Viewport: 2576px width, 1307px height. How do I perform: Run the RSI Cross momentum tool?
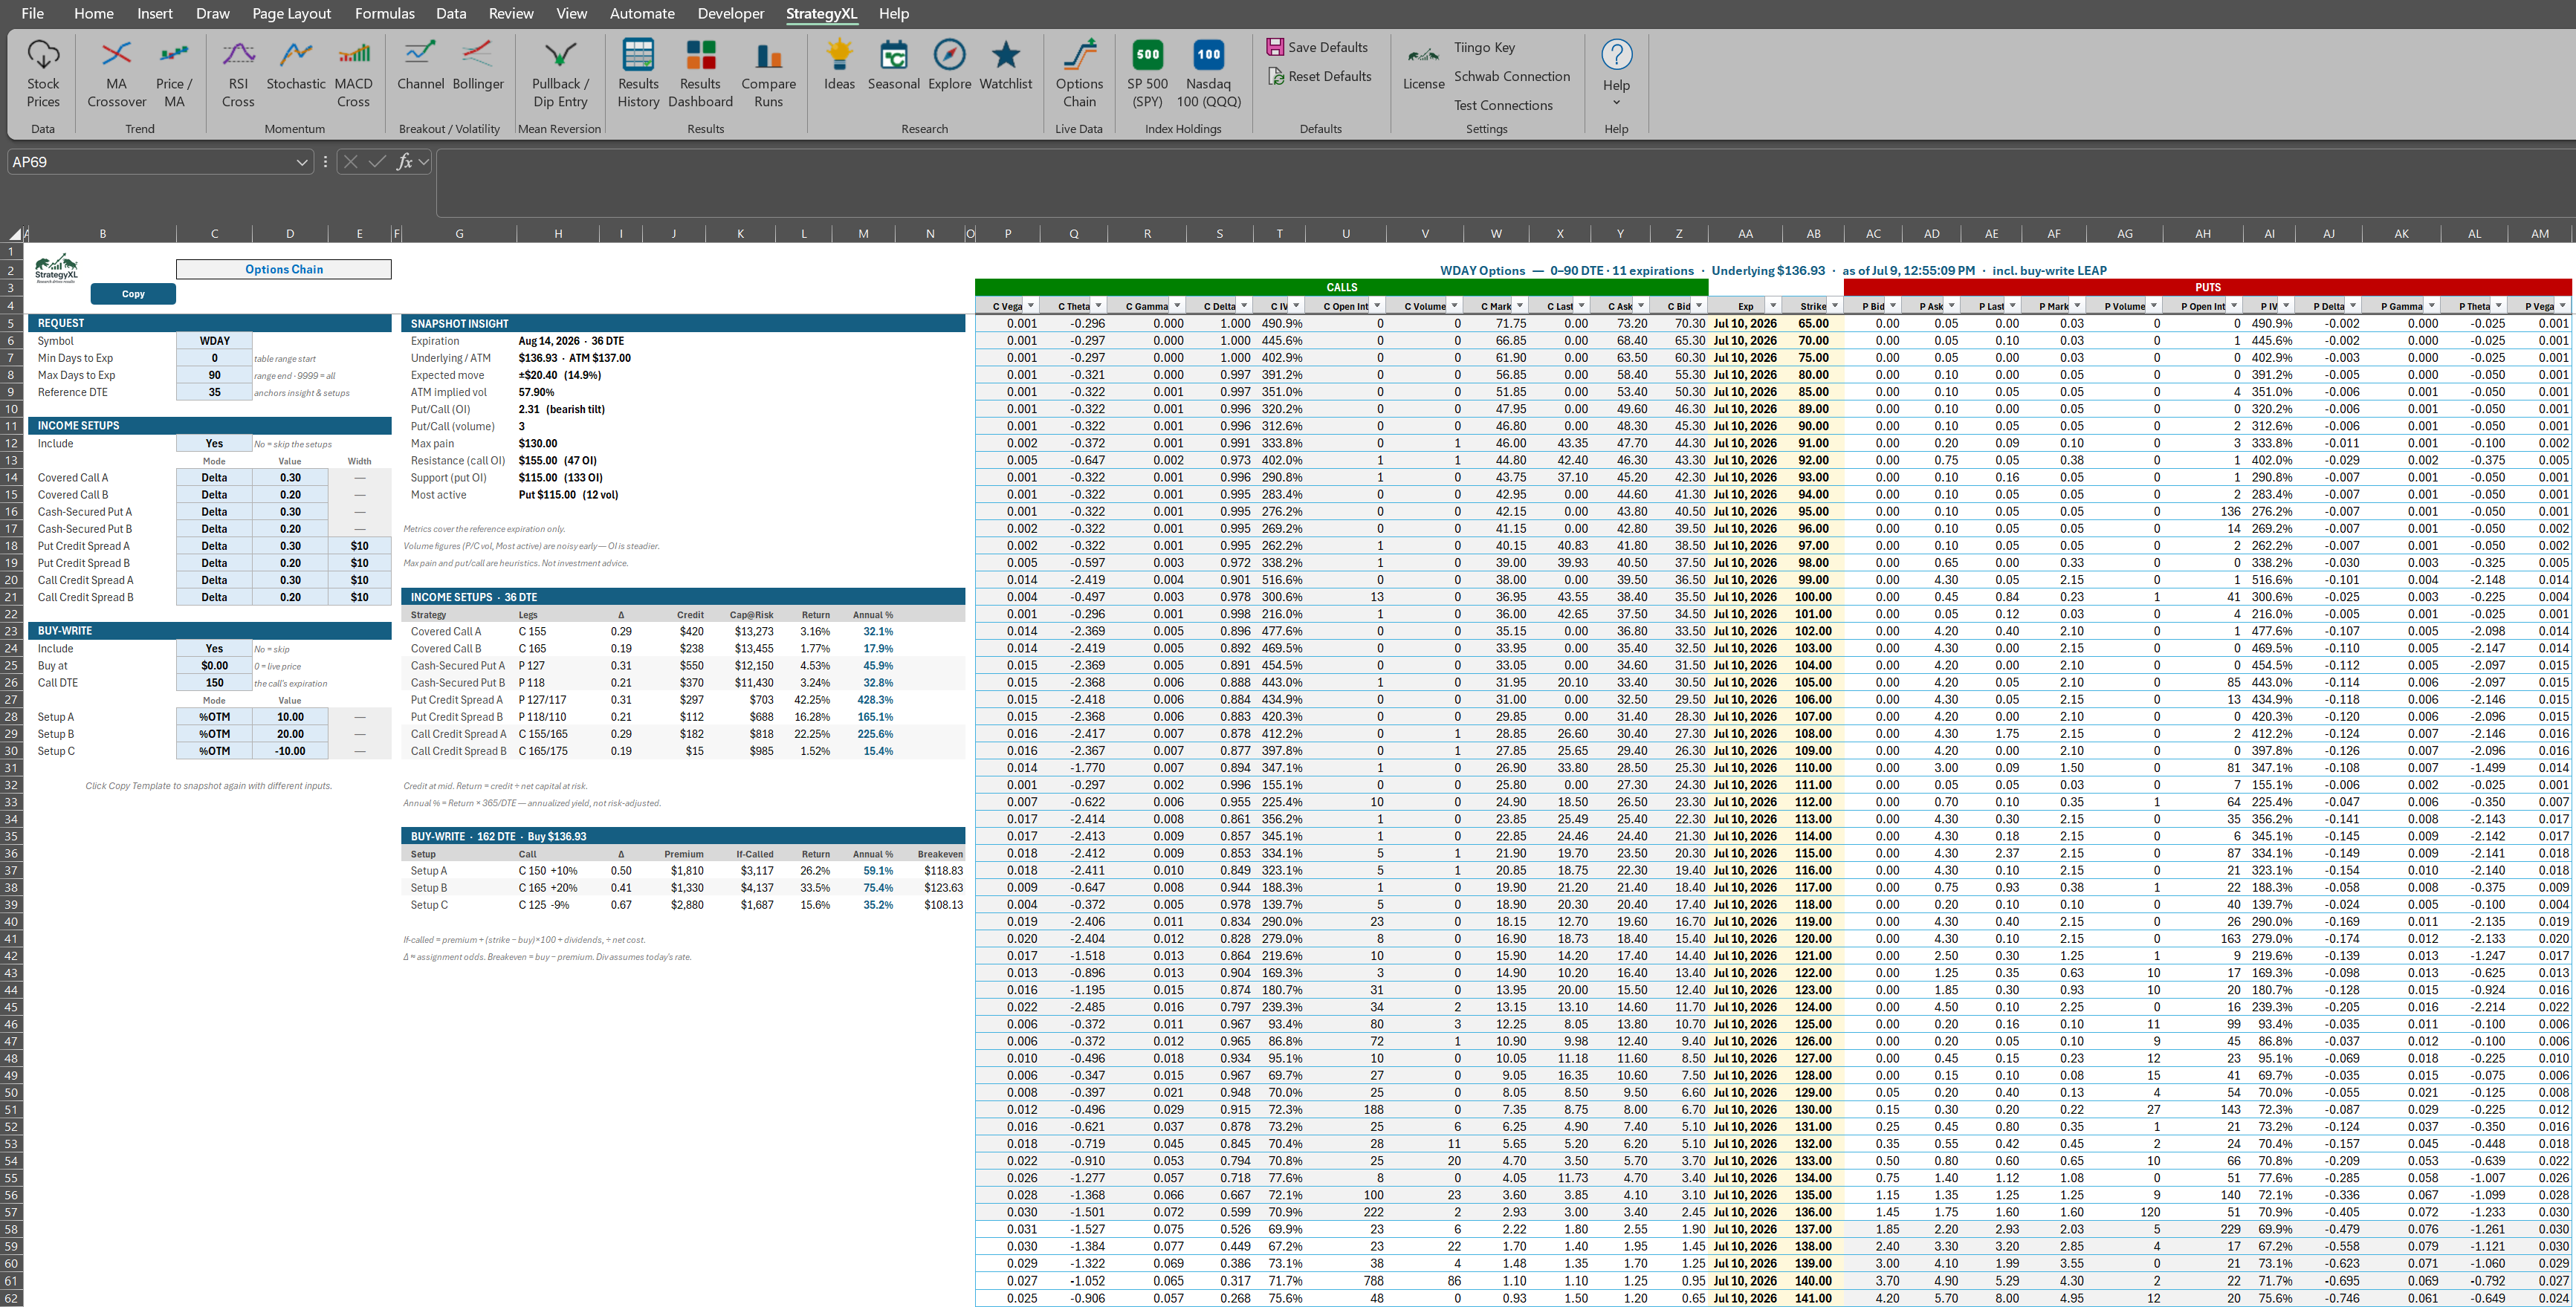pos(238,73)
